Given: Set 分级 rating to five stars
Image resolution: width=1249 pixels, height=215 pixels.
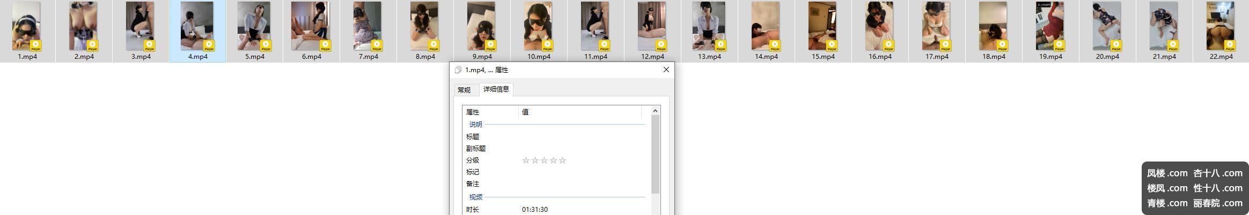Looking at the screenshot, I should [x=562, y=160].
